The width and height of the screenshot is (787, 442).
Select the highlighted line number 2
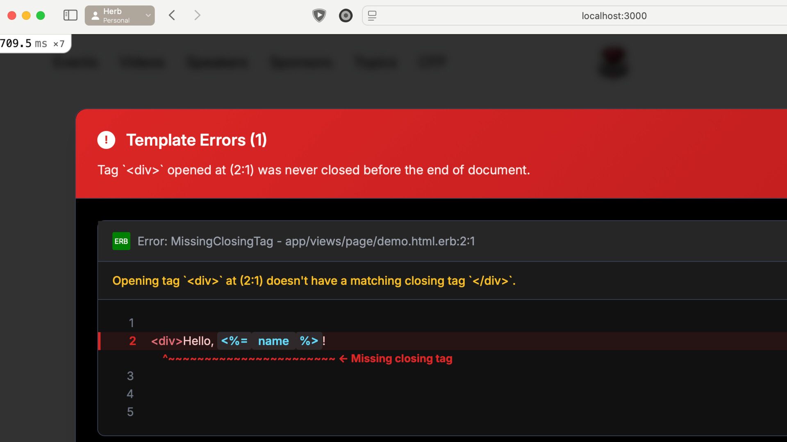click(132, 341)
